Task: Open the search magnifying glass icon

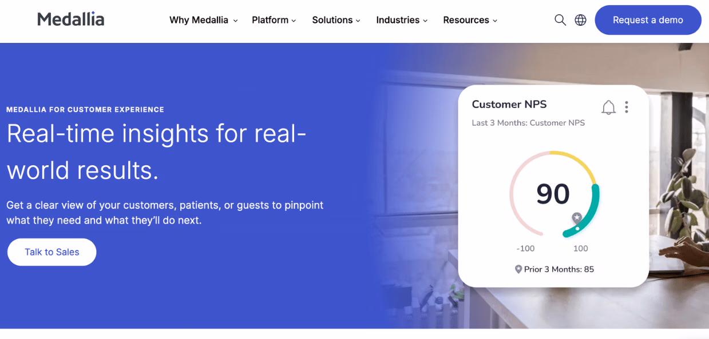Action: point(560,19)
